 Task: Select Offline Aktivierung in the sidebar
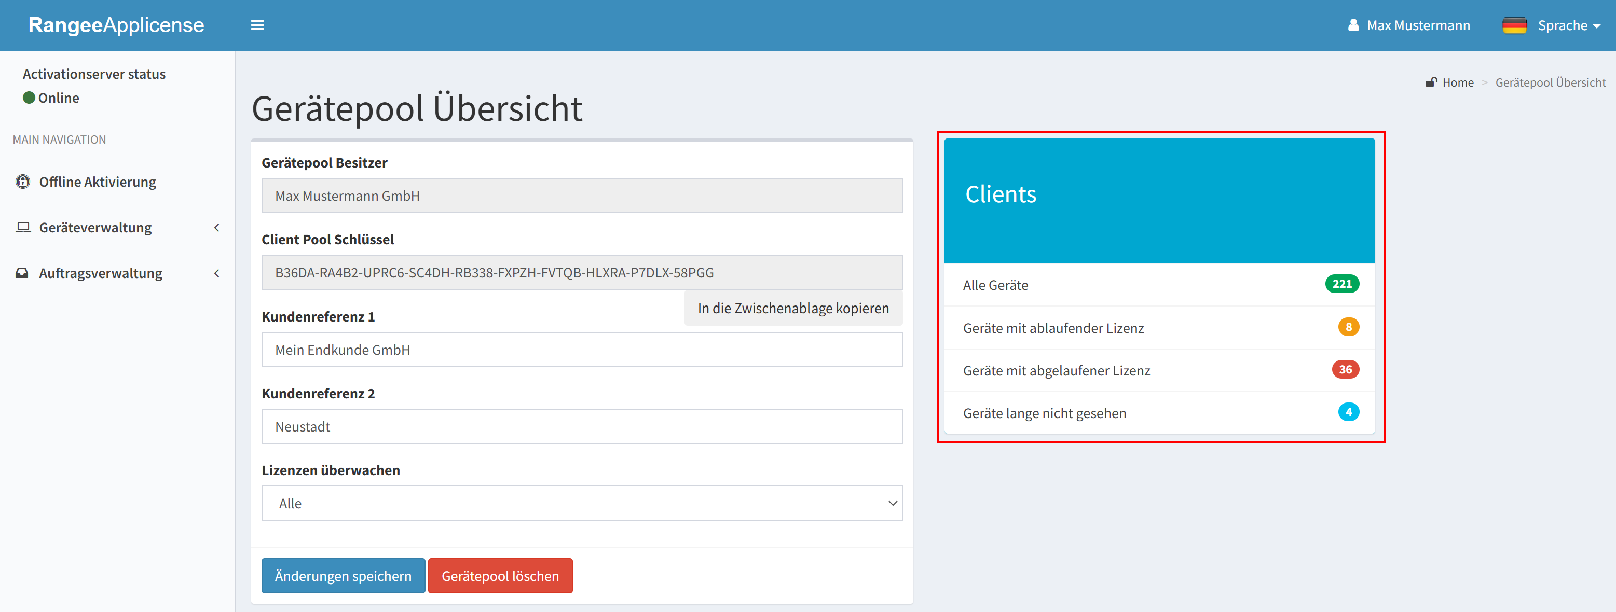coord(97,181)
